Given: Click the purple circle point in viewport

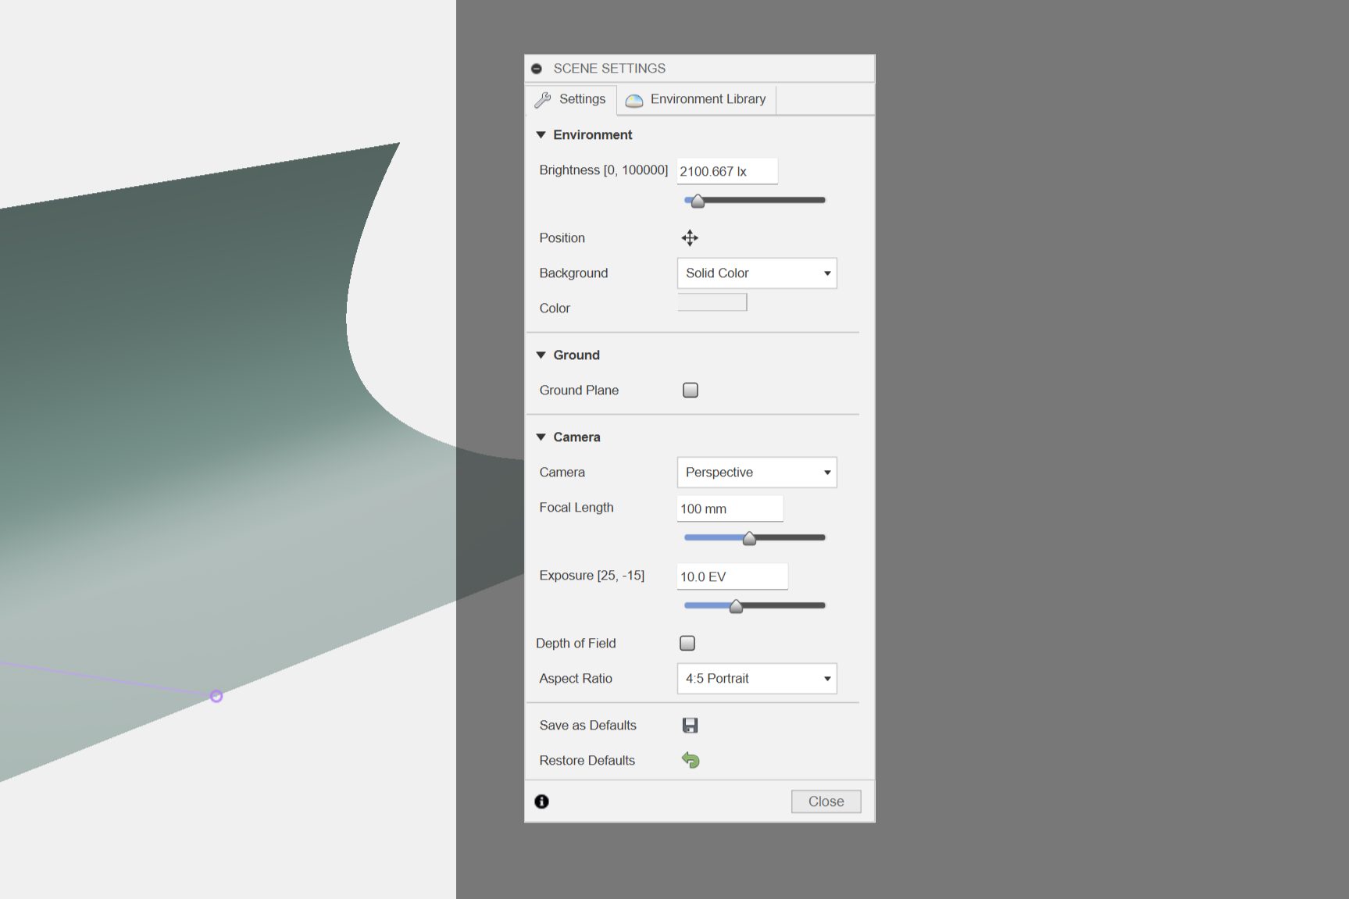Looking at the screenshot, I should [216, 696].
